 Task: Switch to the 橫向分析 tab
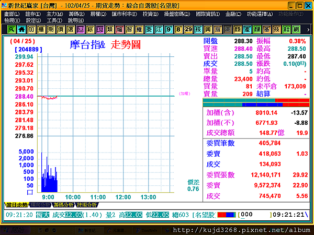40,205
